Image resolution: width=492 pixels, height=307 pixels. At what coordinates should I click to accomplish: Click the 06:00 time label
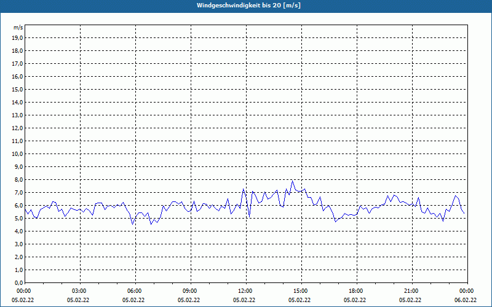pyautogui.click(x=134, y=291)
